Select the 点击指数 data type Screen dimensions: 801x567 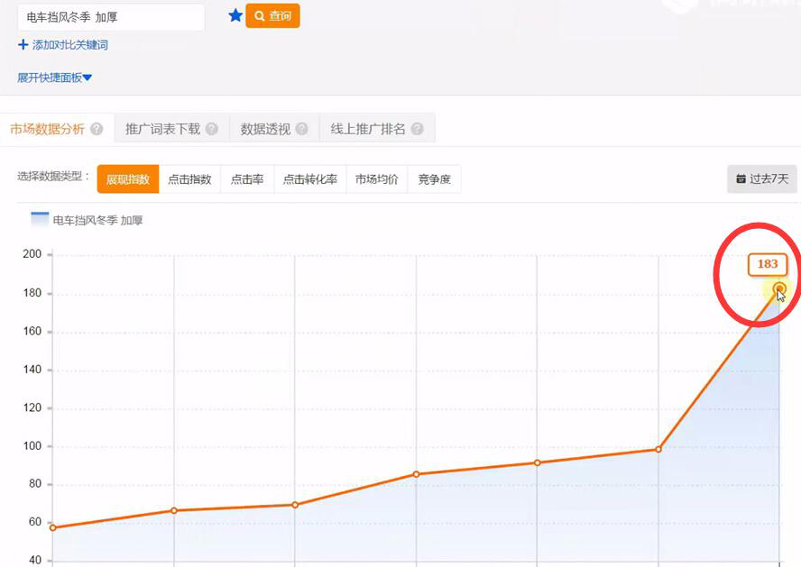189,179
